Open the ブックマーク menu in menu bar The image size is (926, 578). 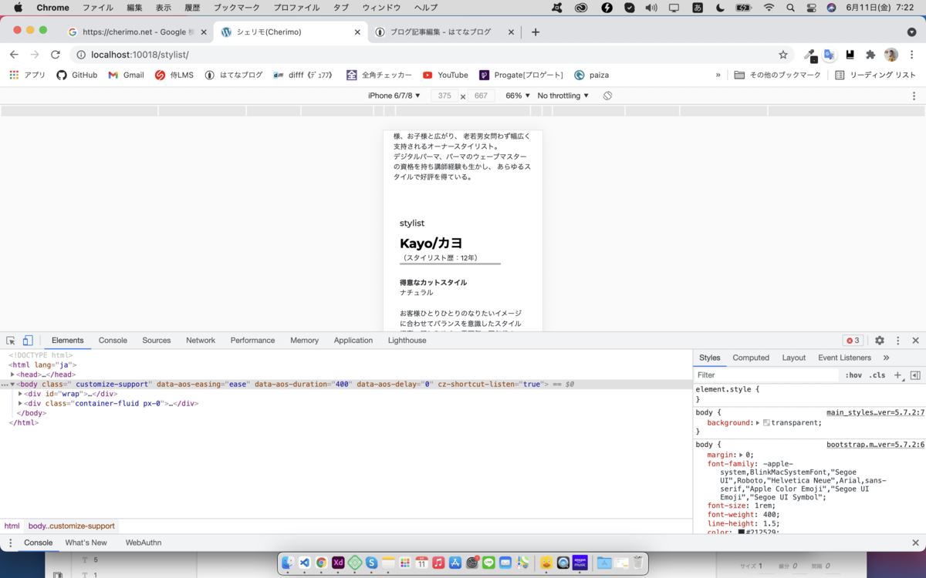pos(238,8)
